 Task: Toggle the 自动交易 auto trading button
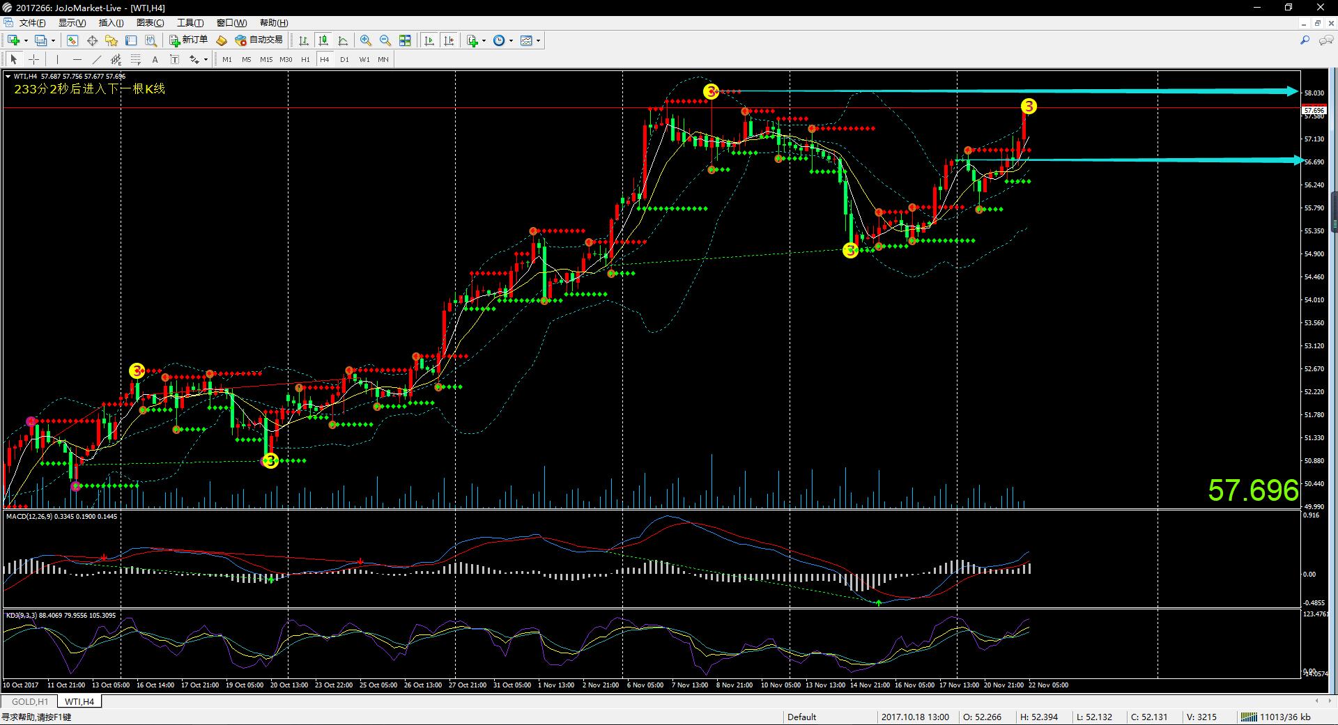pos(259,40)
